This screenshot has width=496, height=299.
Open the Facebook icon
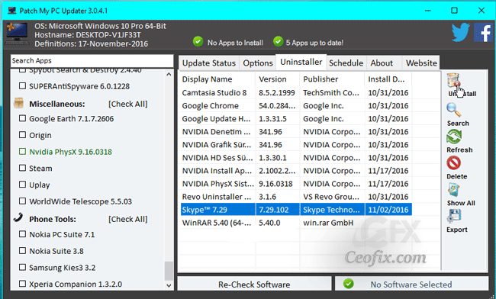[x=483, y=32]
